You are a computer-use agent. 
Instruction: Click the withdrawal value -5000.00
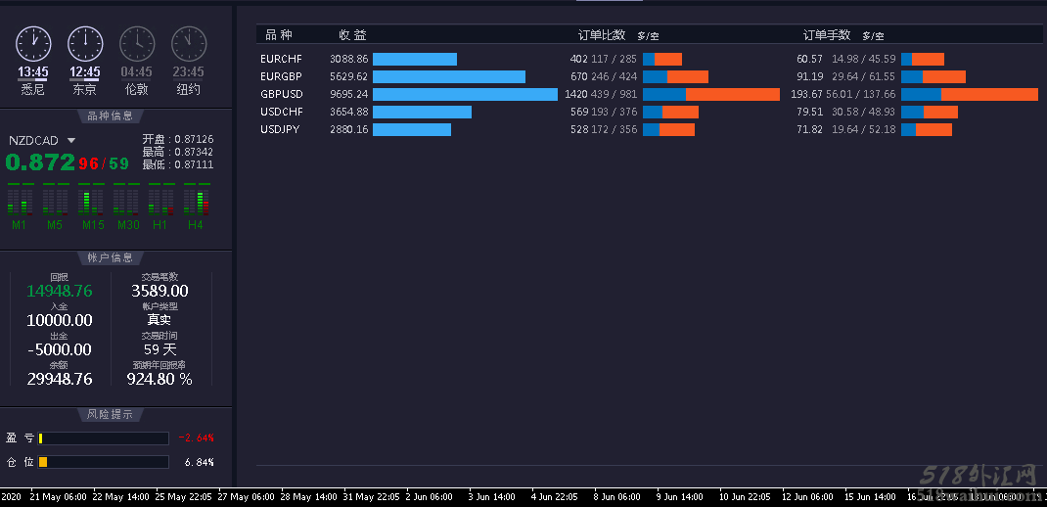click(x=60, y=349)
